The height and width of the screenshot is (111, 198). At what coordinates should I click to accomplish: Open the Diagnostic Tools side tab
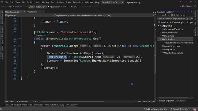(x=195, y=18)
